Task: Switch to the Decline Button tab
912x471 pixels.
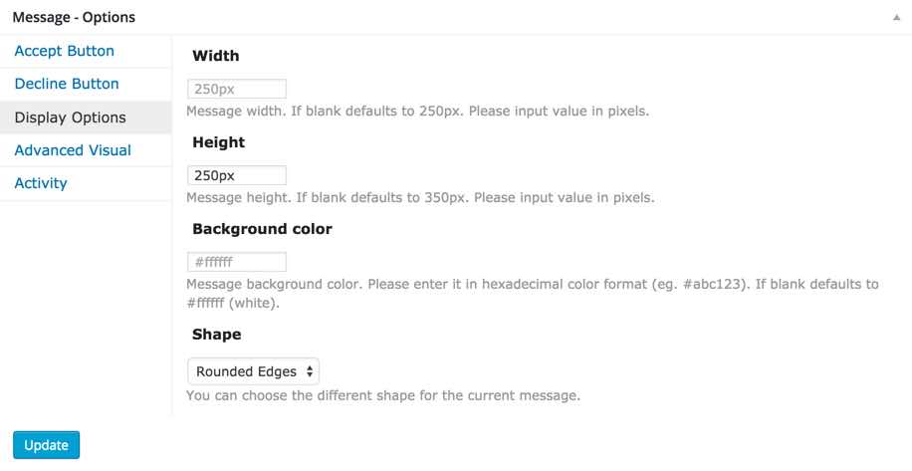Action: coord(67,84)
